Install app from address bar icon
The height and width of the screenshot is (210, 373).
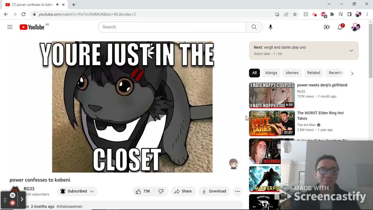[277, 14]
